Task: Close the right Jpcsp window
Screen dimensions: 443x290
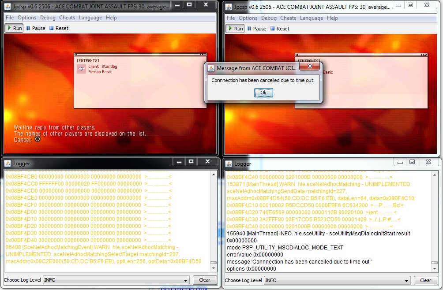Action: pos(427,5)
